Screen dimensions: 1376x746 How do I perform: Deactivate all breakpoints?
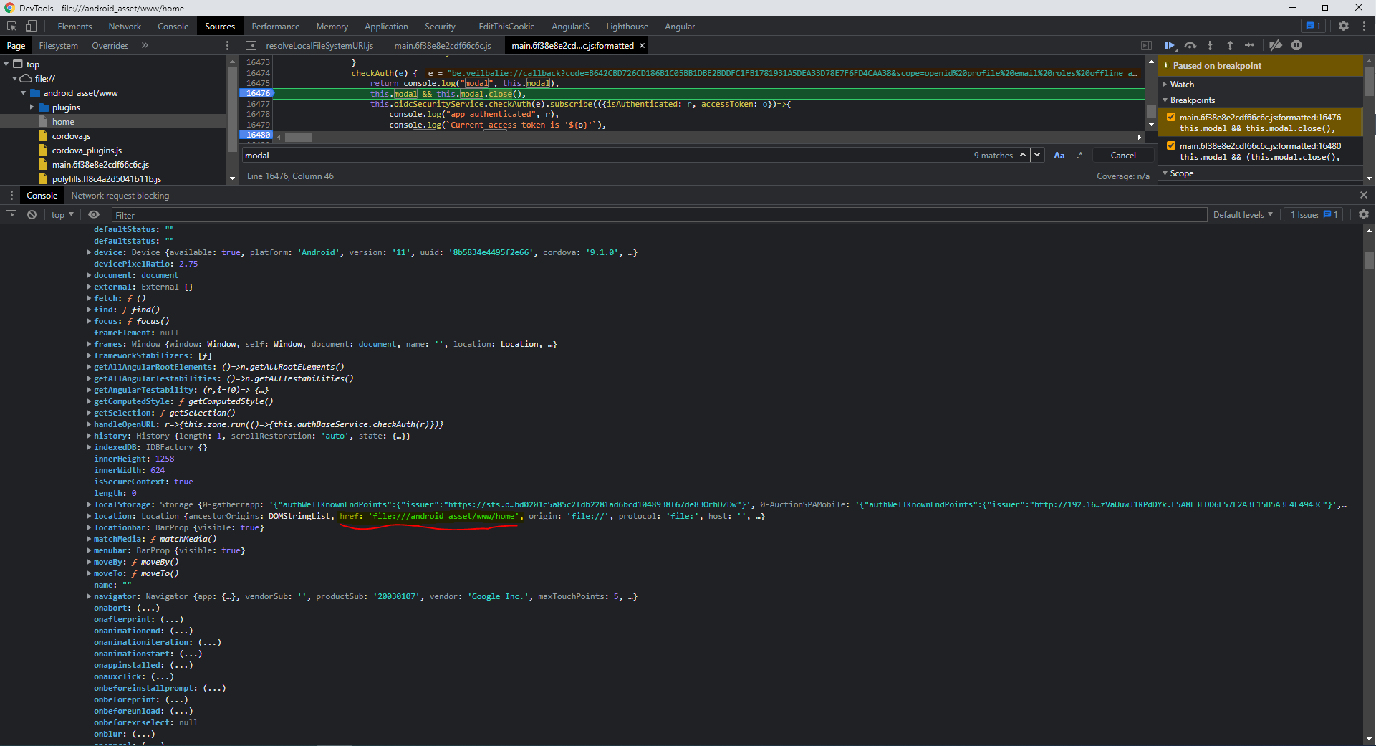click(1276, 45)
